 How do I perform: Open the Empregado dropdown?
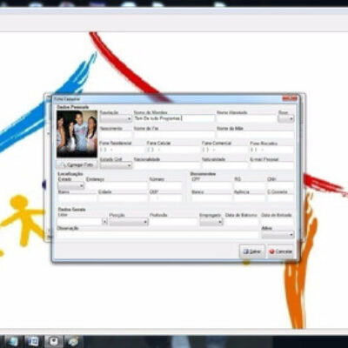(x=211, y=222)
